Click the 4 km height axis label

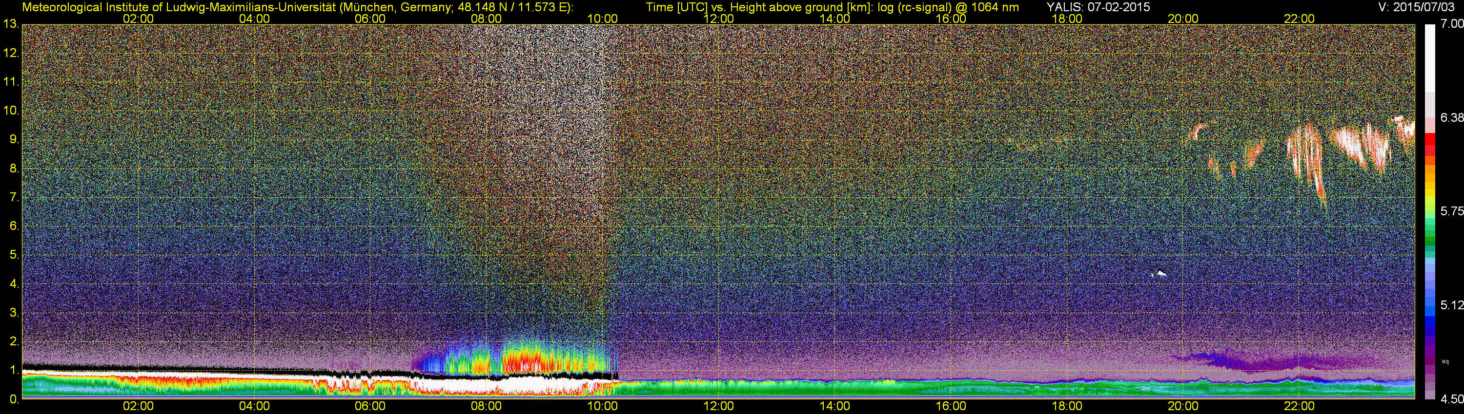tap(14, 283)
